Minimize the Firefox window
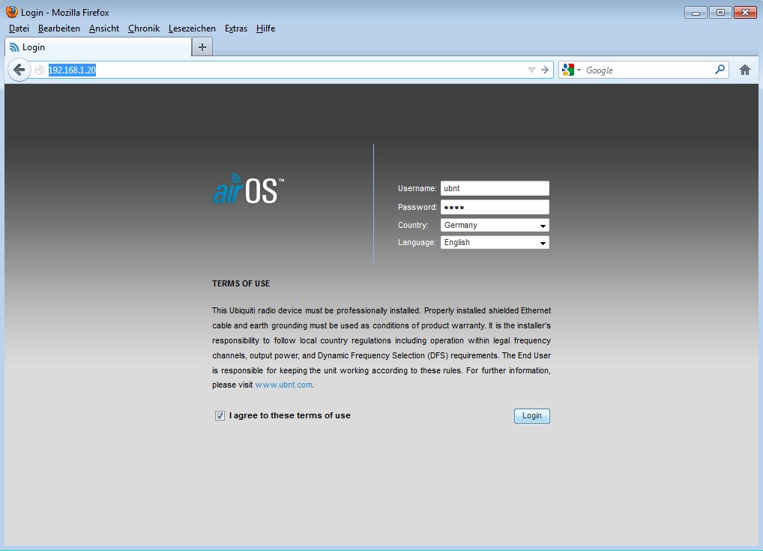Viewport: 763px width, 551px height. [x=696, y=12]
